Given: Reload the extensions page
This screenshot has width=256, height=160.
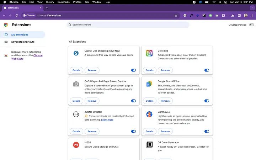Looking at the screenshot, I should point(17,16).
